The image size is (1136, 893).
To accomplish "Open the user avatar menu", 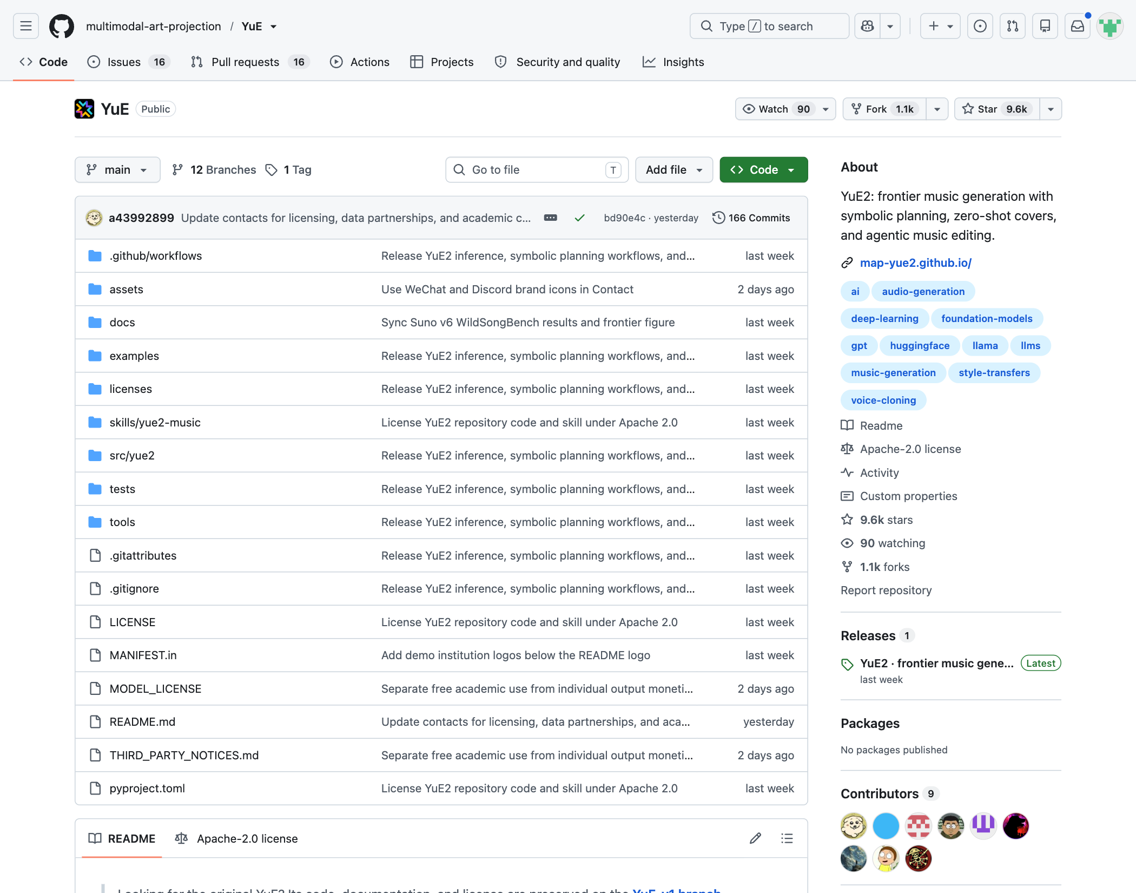I will 1109,26.
